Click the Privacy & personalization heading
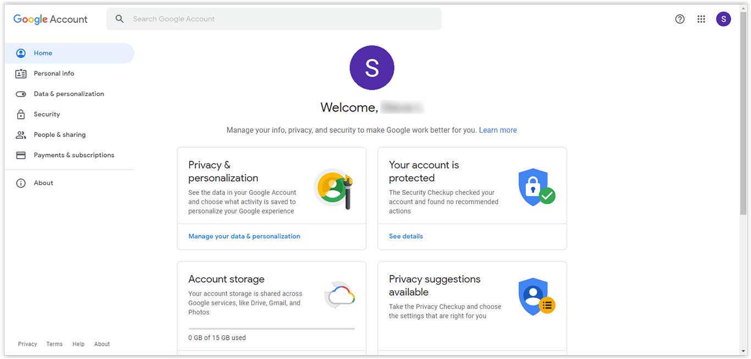751x359 pixels. tap(223, 171)
